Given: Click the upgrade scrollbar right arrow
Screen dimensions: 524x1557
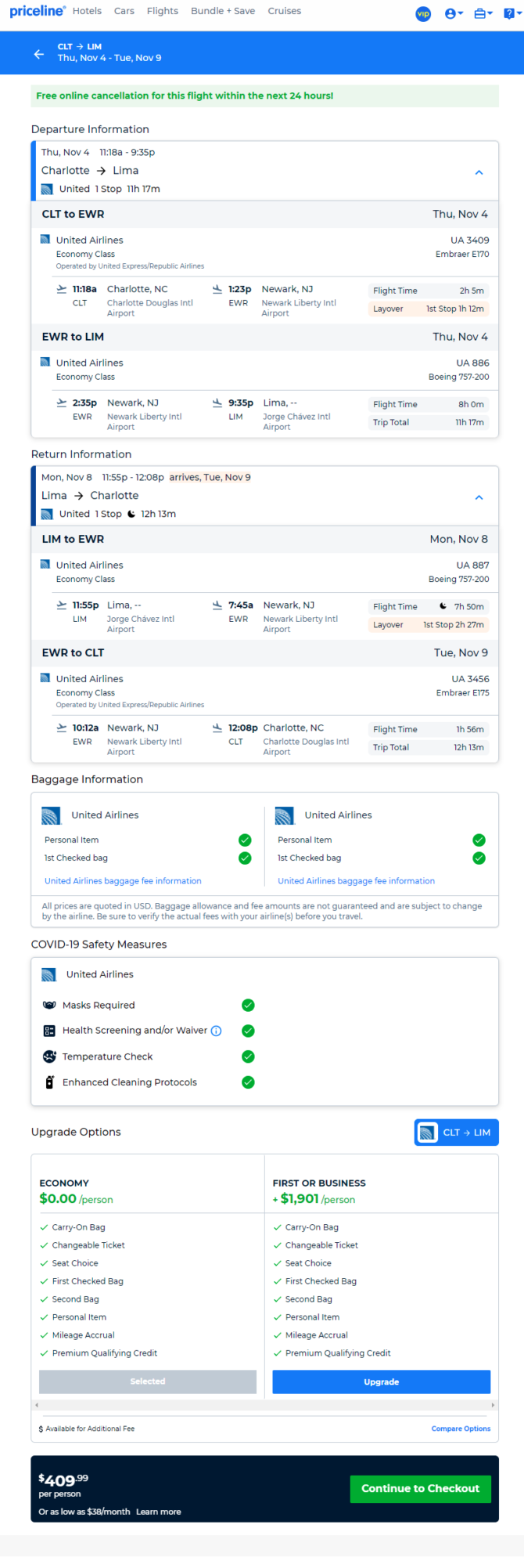Looking at the screenshot, I should point(493,1405).
